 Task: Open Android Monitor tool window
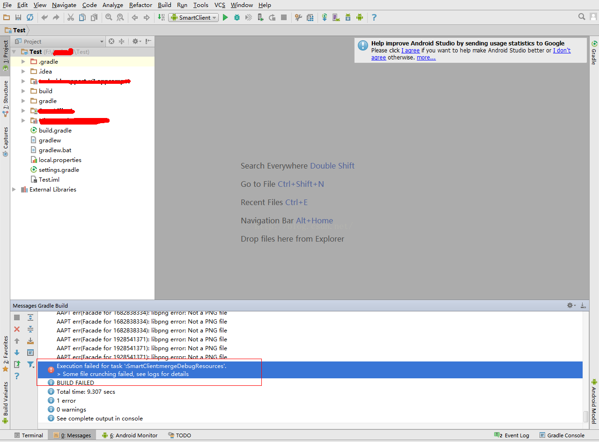130,435
